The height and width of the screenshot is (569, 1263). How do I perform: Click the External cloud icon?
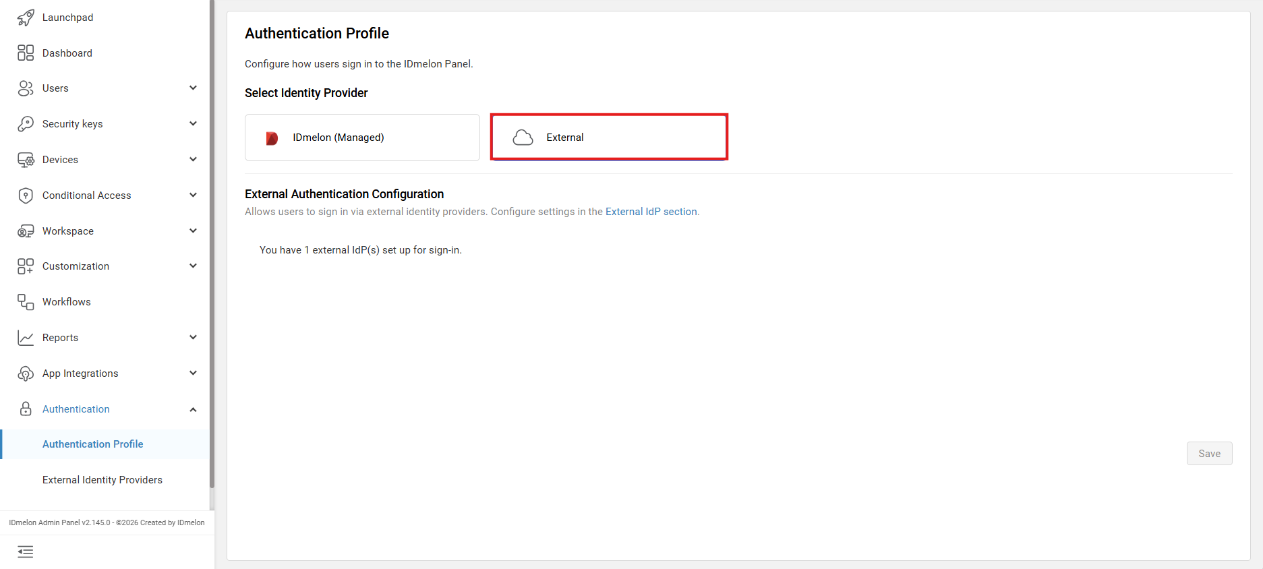click(x=523, y=138)
